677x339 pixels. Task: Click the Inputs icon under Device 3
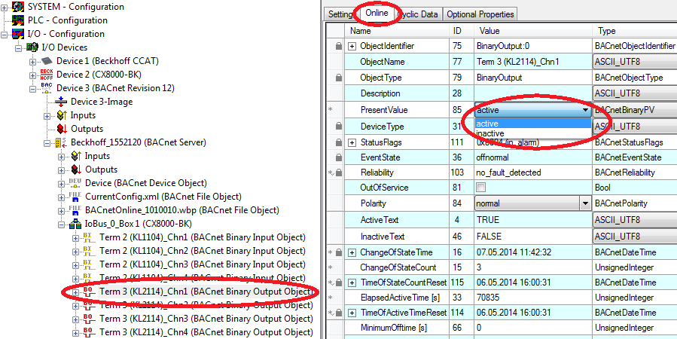click(61, 115)
